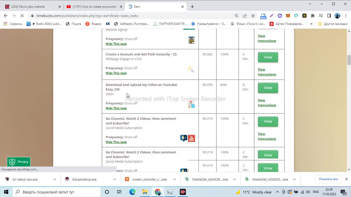Click the Windows taskbar search box
The image size is (351, 197).
[x=56, y=192]
